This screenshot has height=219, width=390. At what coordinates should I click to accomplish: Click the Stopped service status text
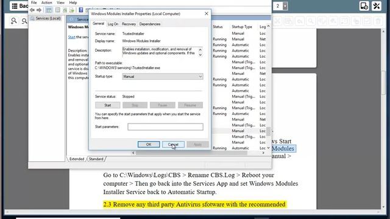pyautogui.click(x=129, y=97)
